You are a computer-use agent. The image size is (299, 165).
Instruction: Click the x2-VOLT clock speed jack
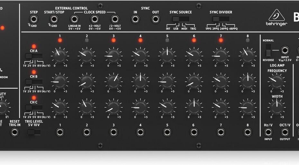pos(95,19)
